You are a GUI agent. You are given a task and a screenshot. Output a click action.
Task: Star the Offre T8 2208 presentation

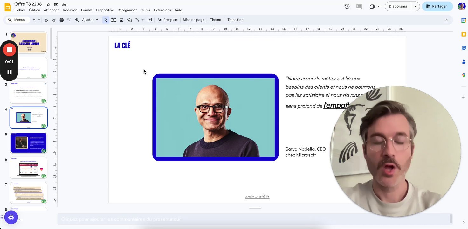pos(48,4)
